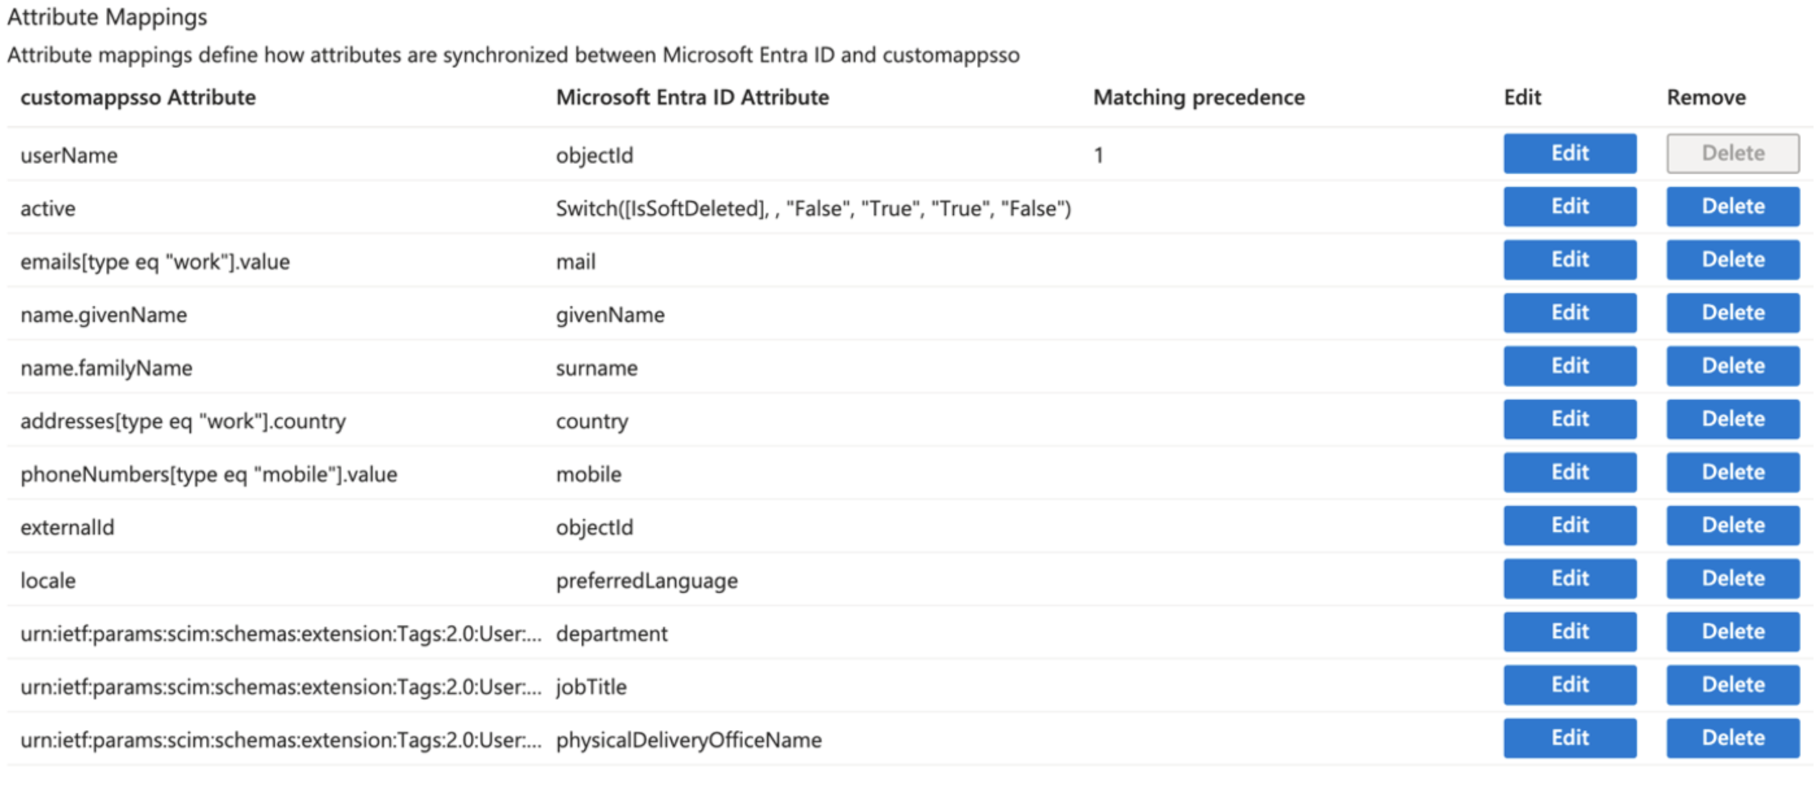Image resolution: width=1820 pixels, height=785 pixels.
Task: Click objectId in the externalId row
Action: [595, 527]
